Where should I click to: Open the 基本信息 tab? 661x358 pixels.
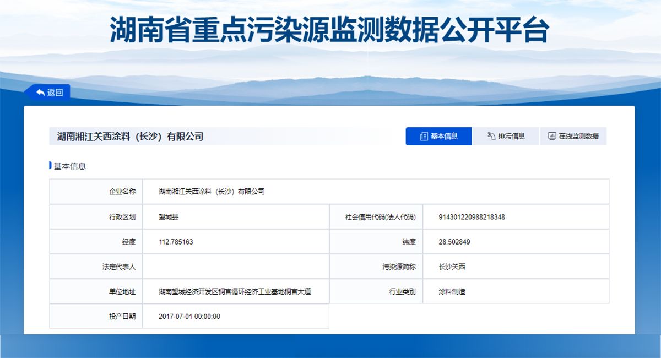pyautogui.click(x=438, y=136)
